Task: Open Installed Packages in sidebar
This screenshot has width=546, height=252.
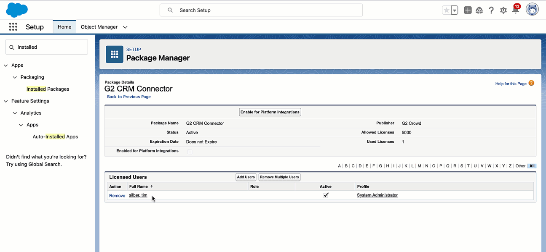Action: tap(48, 89)
